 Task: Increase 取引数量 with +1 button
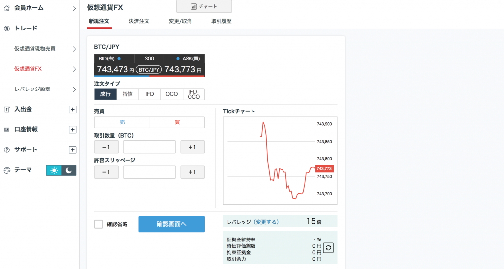[192, 147]
